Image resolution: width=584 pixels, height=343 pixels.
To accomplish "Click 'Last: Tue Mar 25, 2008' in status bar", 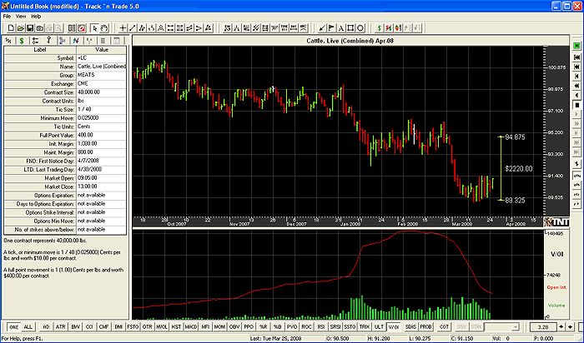I will pos(276,339).
